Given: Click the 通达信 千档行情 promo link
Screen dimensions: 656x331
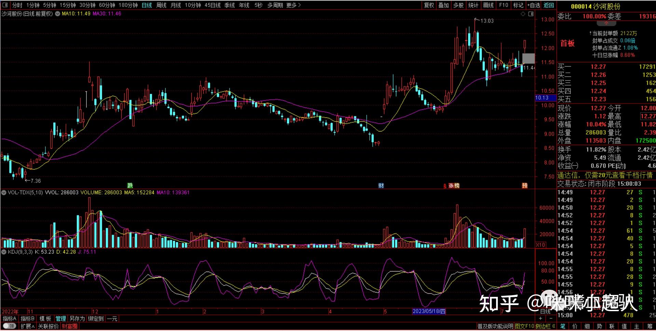Looking at the screenshot, I should (x=605, y=175).
